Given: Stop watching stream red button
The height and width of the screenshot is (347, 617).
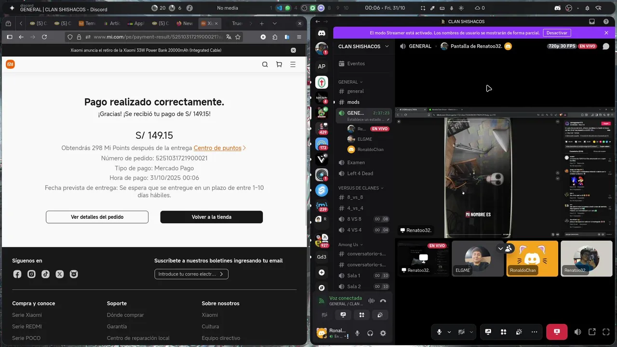Looking at the screenshot, I should pos(557,332).
